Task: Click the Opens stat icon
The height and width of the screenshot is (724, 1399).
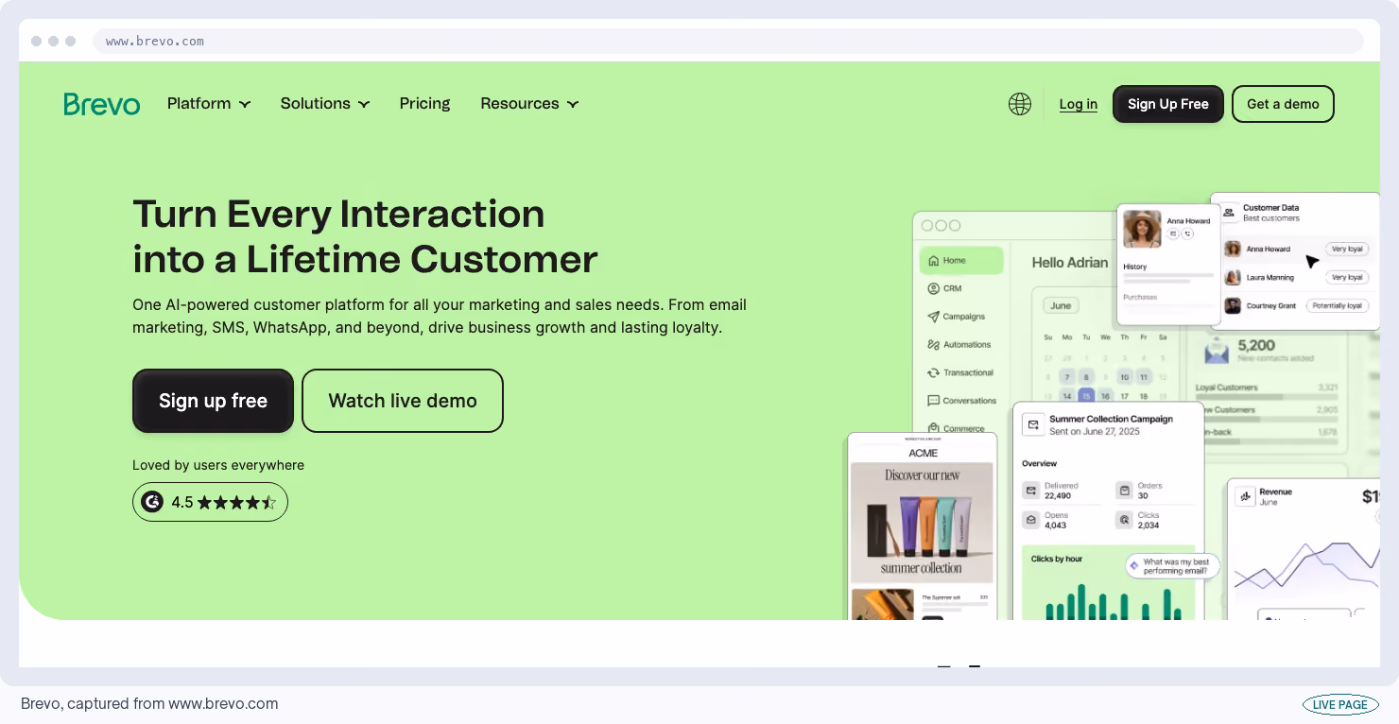Action: tap(1030, 520)
